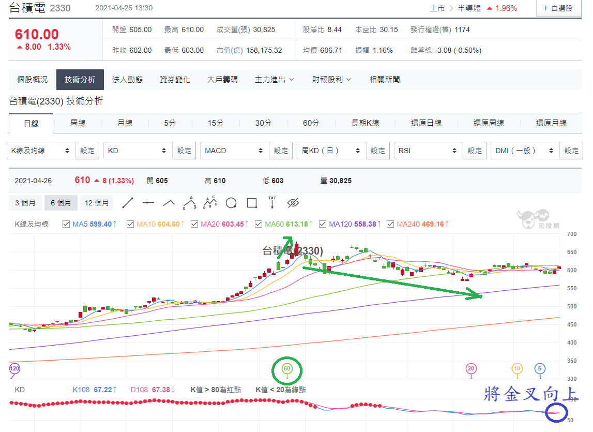The width and height of the screenshot is (593, 432).
Task: Select the 日線 chart tab
Action: (x=31, y=124)
